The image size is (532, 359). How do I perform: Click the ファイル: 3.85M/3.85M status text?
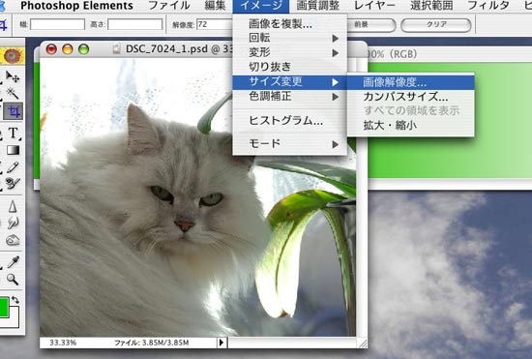[152, 343]
